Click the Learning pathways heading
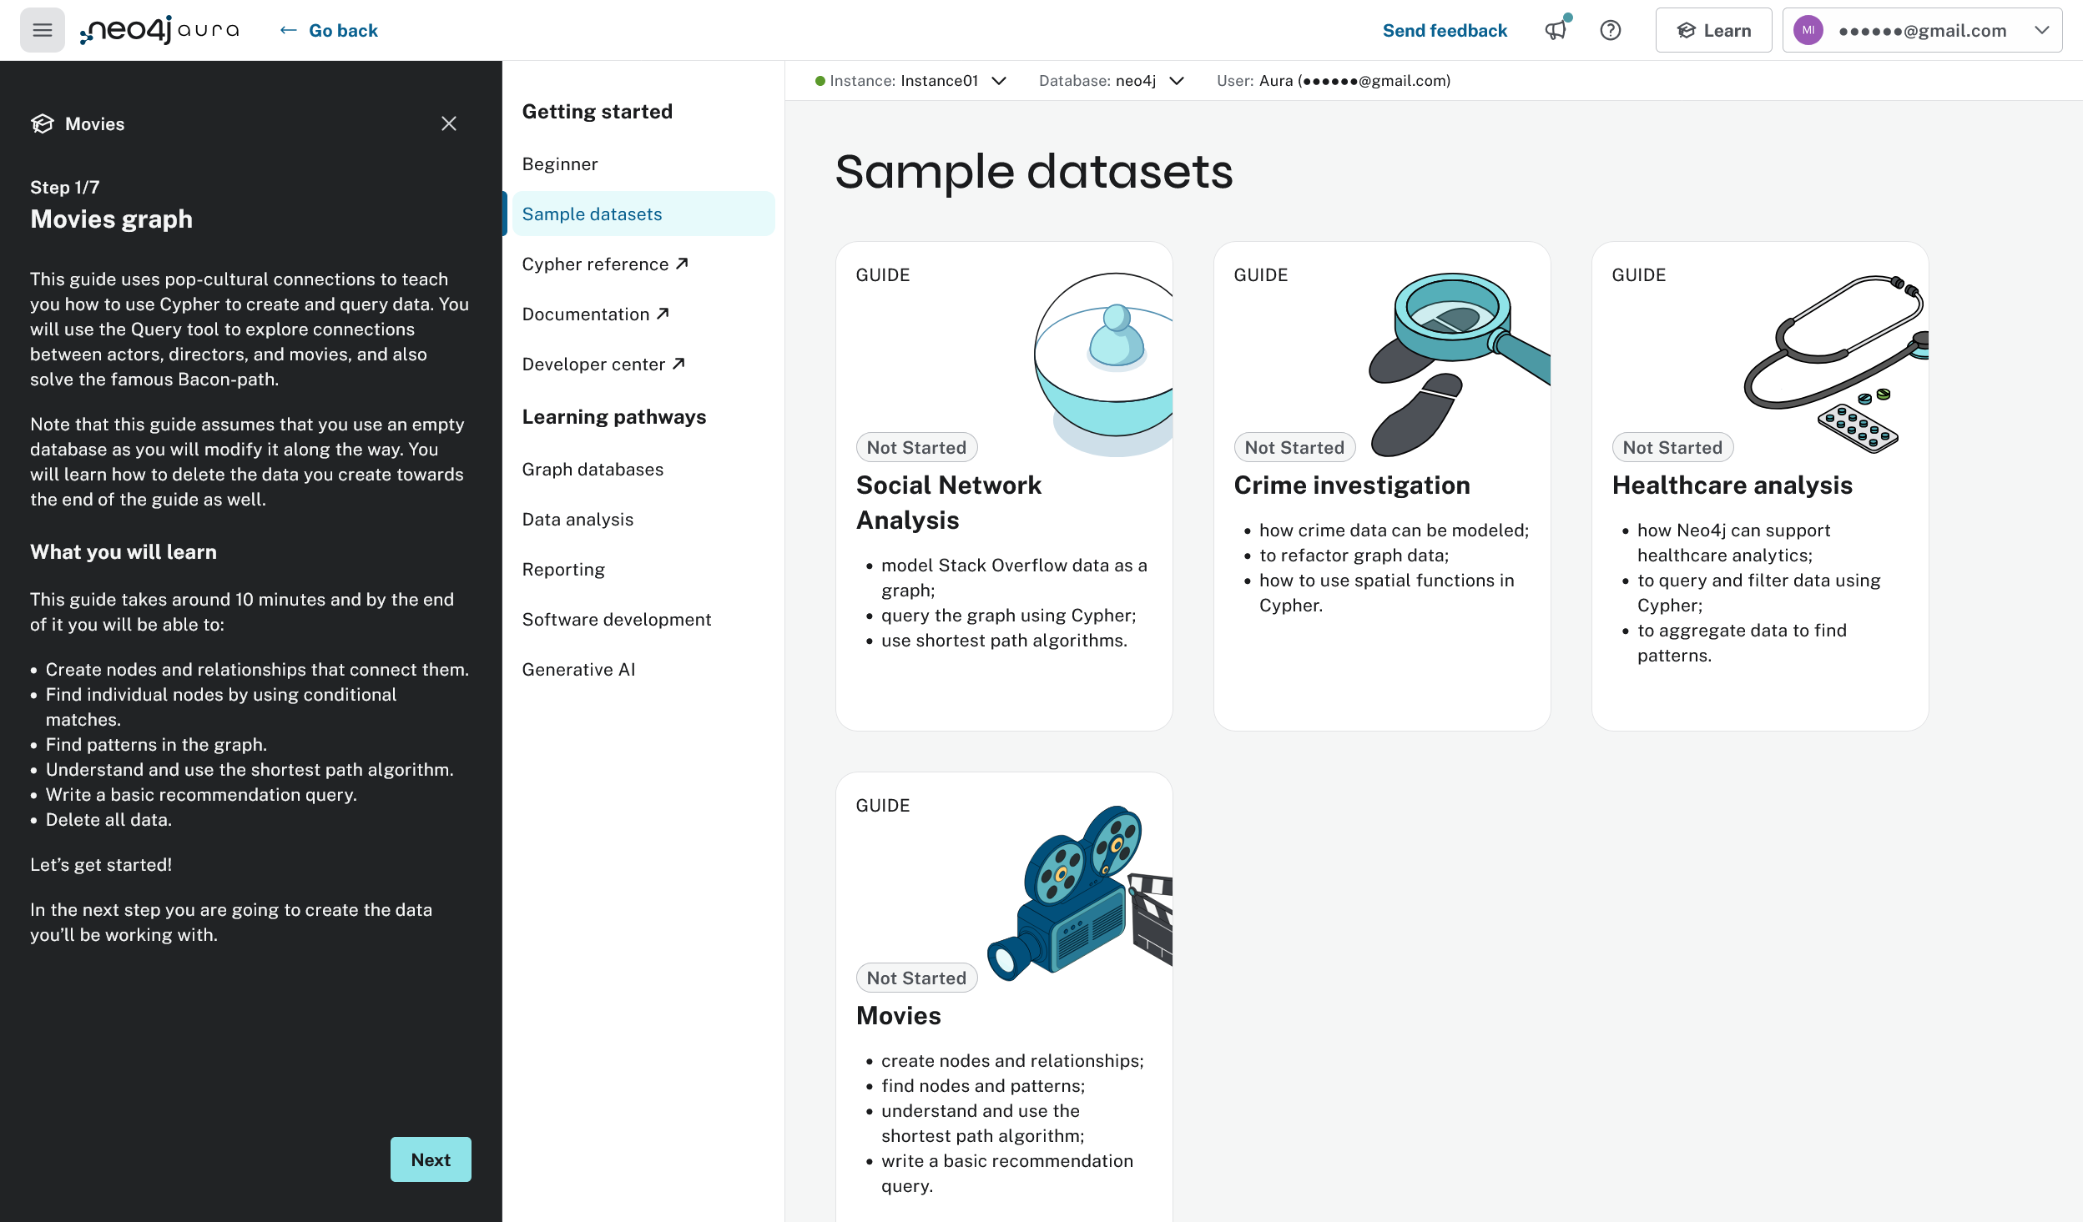2083x1222 pixels. [614, 417]
